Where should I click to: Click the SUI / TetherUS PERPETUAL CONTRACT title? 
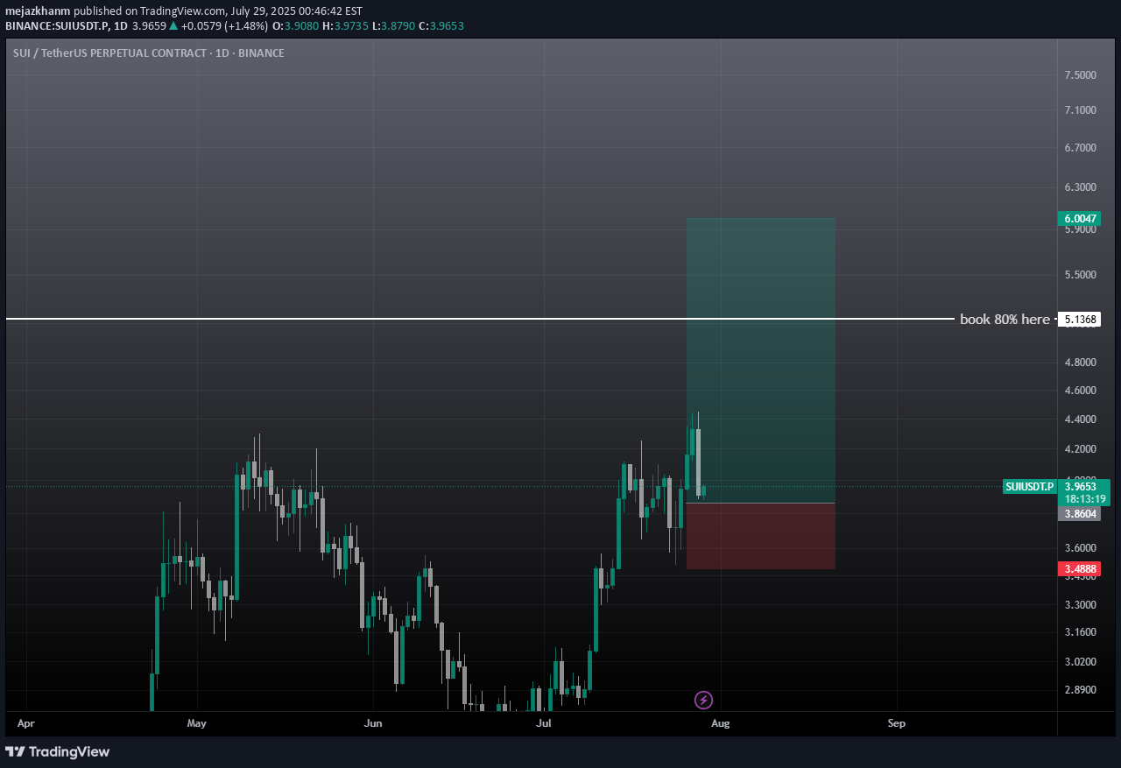click(149, 53)
